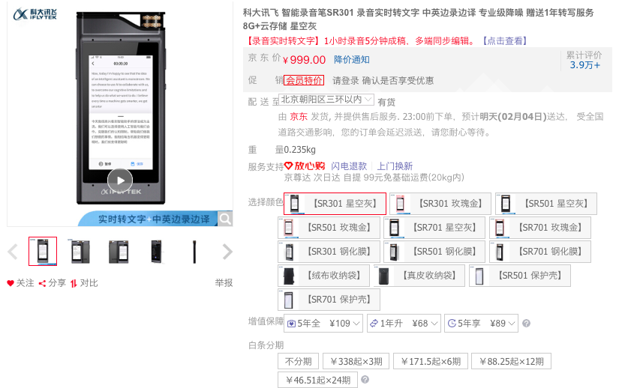Click the 京东 seller link
The image size is (625, 388).
(x=299, y=117)
